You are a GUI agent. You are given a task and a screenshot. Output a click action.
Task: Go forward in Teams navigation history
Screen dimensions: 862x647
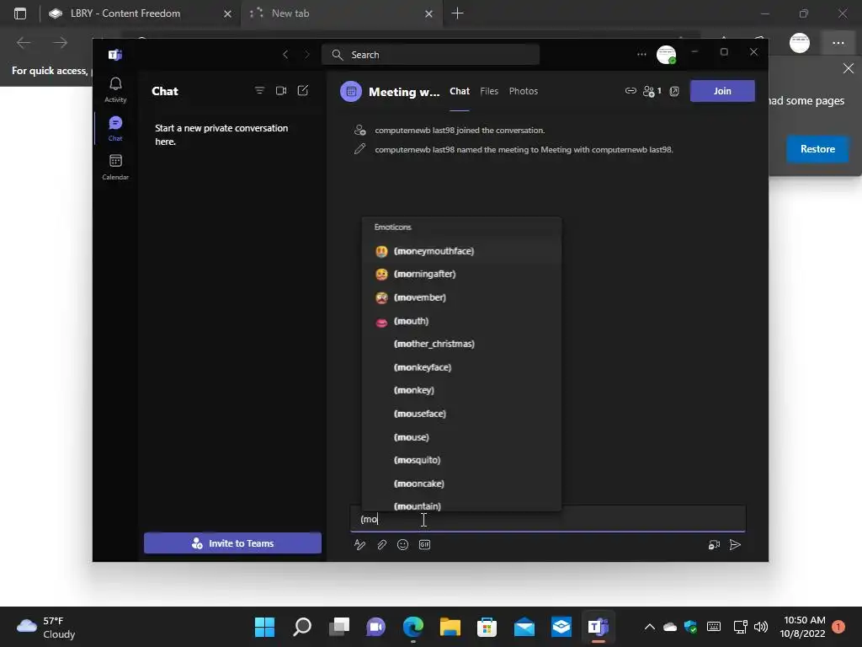click(306, 55)
